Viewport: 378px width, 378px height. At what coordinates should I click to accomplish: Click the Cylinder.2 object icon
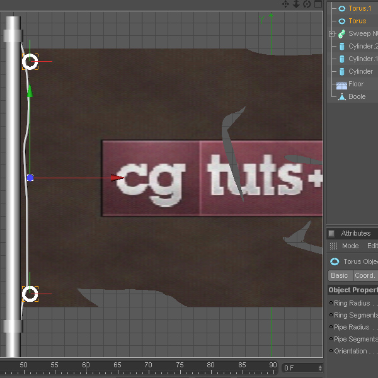pos(342,46)
